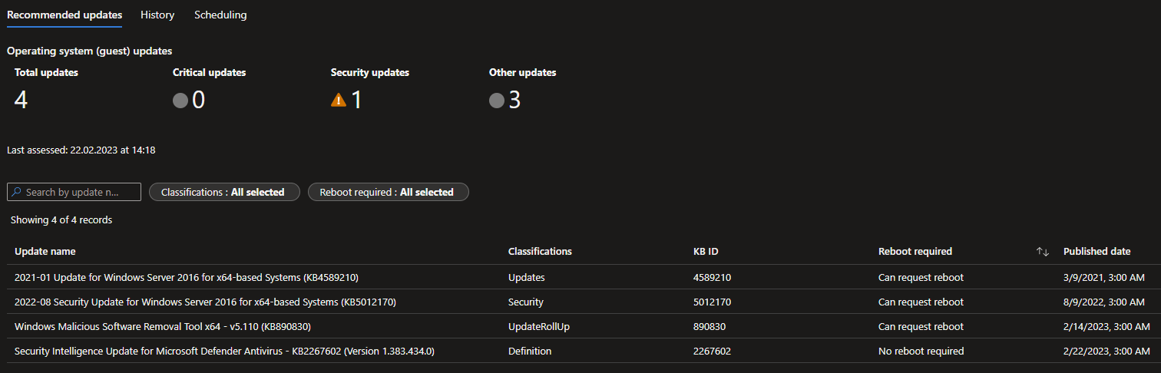This screenshot has width=1161, height=373.
Task: Click the orange security warning triangle icon
Action: pyautogui.click(x=339, y=101)
